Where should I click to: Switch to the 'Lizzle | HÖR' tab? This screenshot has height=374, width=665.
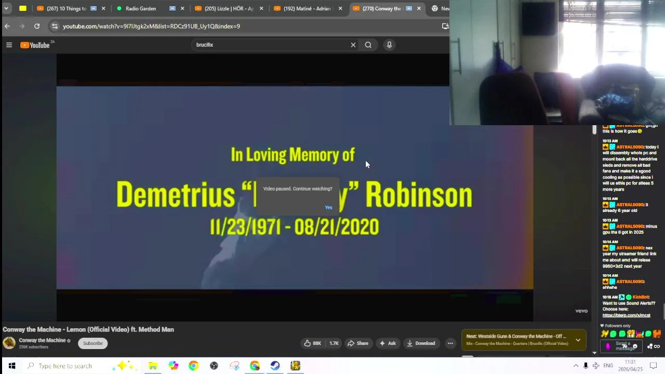pyautogui.click(x=229, y=8)
